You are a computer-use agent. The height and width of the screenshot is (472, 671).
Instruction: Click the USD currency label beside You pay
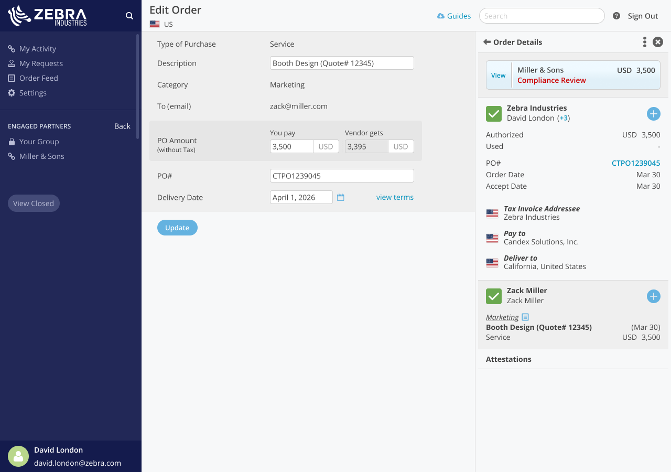326,146
